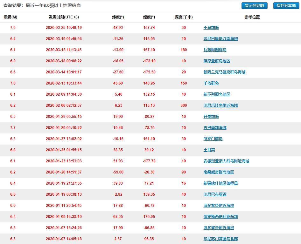Screen dimensions: 301x244
Task: Select the latitude value 48.93
Action: (x=118, y=28)
